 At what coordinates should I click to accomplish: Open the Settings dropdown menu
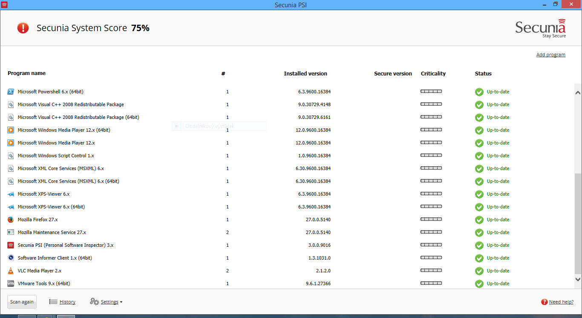tap(110, 302)
